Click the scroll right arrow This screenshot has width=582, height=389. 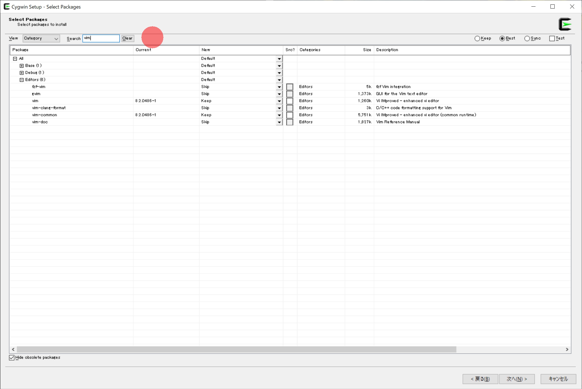coord(567,349)
